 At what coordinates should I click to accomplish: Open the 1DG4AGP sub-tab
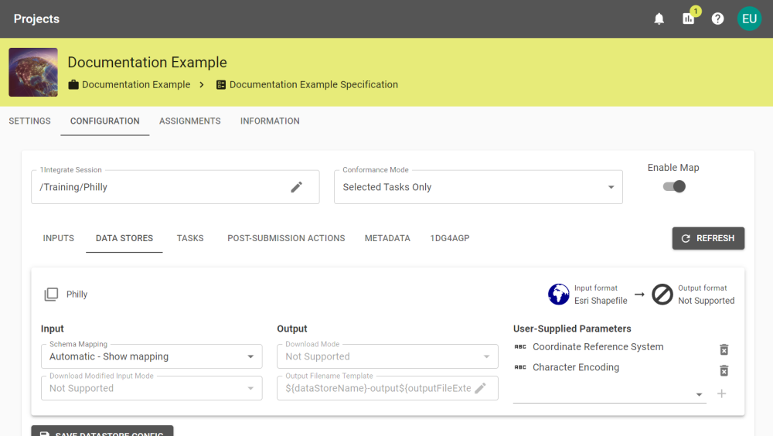click(x=450, y=238)
